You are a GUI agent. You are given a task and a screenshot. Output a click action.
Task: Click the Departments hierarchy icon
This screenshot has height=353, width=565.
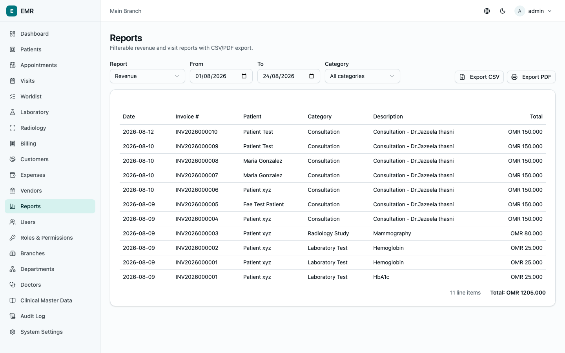13,269
